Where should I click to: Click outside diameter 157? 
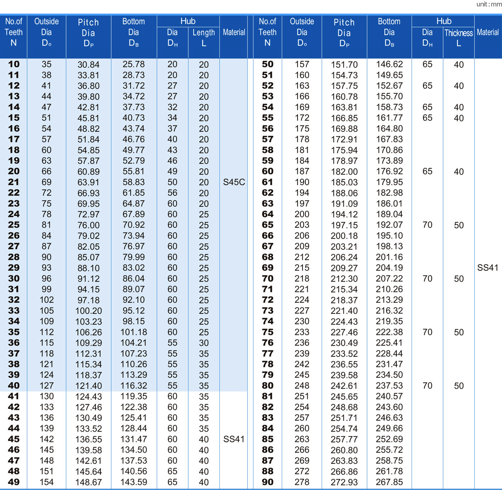302,64
